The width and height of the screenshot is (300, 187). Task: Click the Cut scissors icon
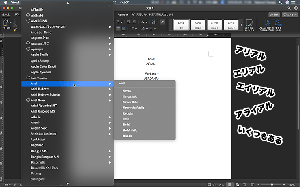point(15,21)
